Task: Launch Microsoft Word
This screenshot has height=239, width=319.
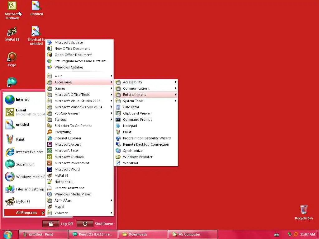Action: (79, 169)
